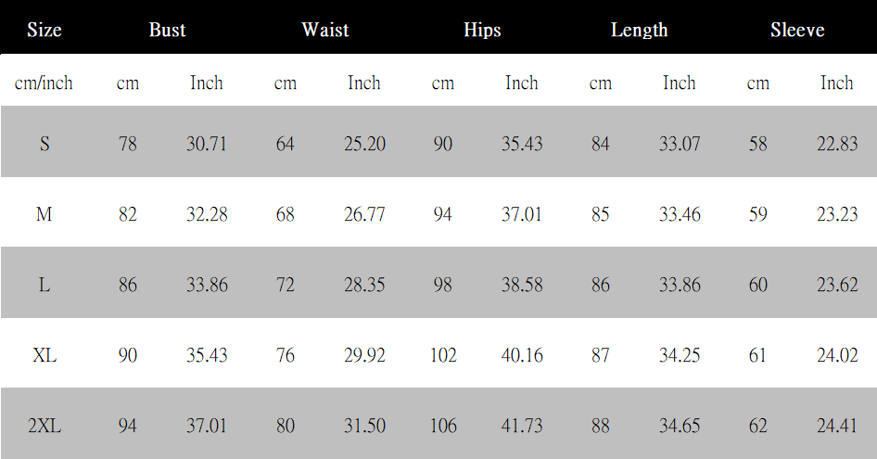877x459 pixels.
Task: Click the 38.58 hips inch value
Action: (x=522, y=285)
